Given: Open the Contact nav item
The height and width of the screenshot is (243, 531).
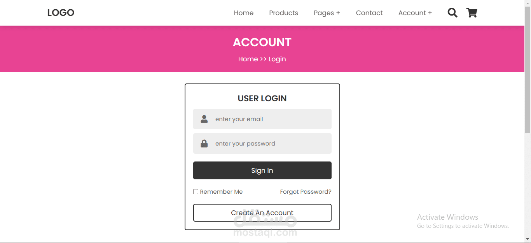Looking at the screenshot, I should (369, 13).
